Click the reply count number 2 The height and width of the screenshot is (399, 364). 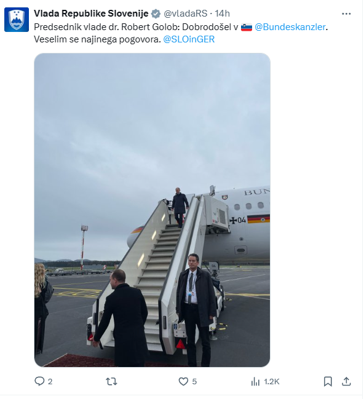pos(50,382)
